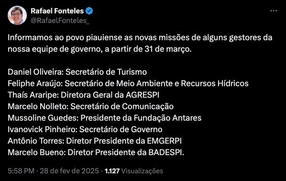Image resolution: width=286 pixels, height=181 pixels.
Task: Click the Marcelo Bueno Diretor Presidente line
Action: click(96, 152)
